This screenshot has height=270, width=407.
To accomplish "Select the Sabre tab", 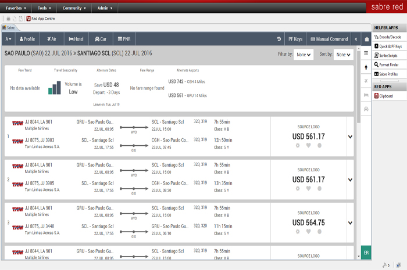I will point(9,27).
